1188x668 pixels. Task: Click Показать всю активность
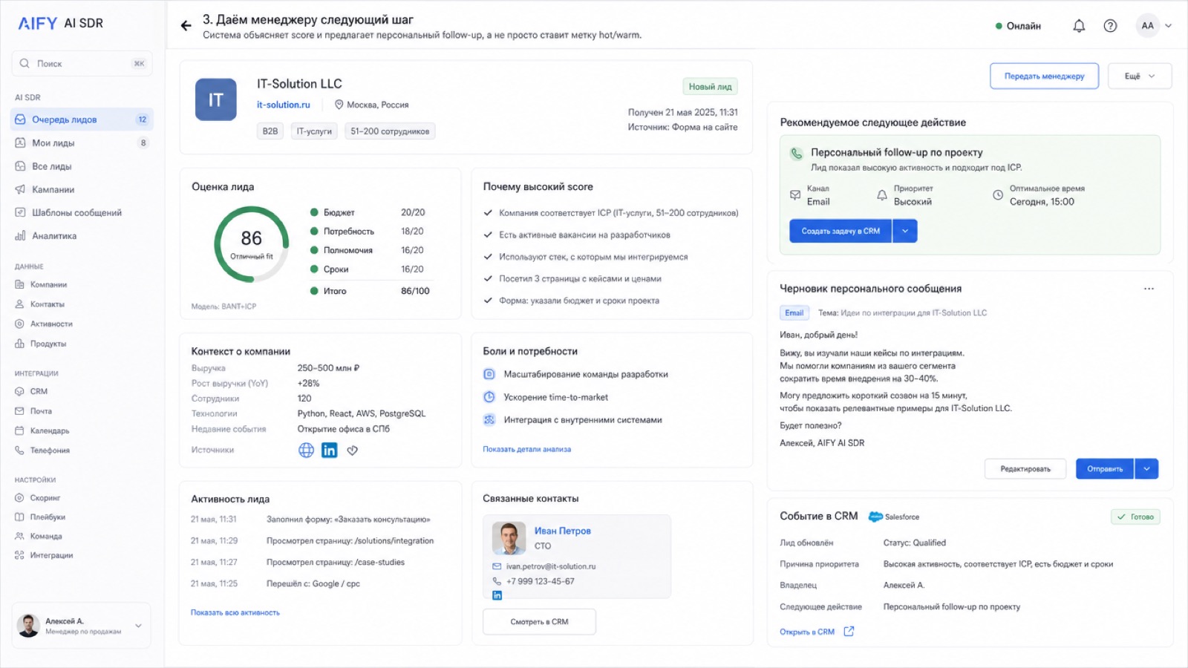(235, 612)
